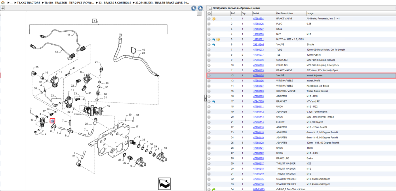Open the part number link on the PLUG row
Image resolution: width=396 pixels, height=191 pixels.
tap(258, 24)
